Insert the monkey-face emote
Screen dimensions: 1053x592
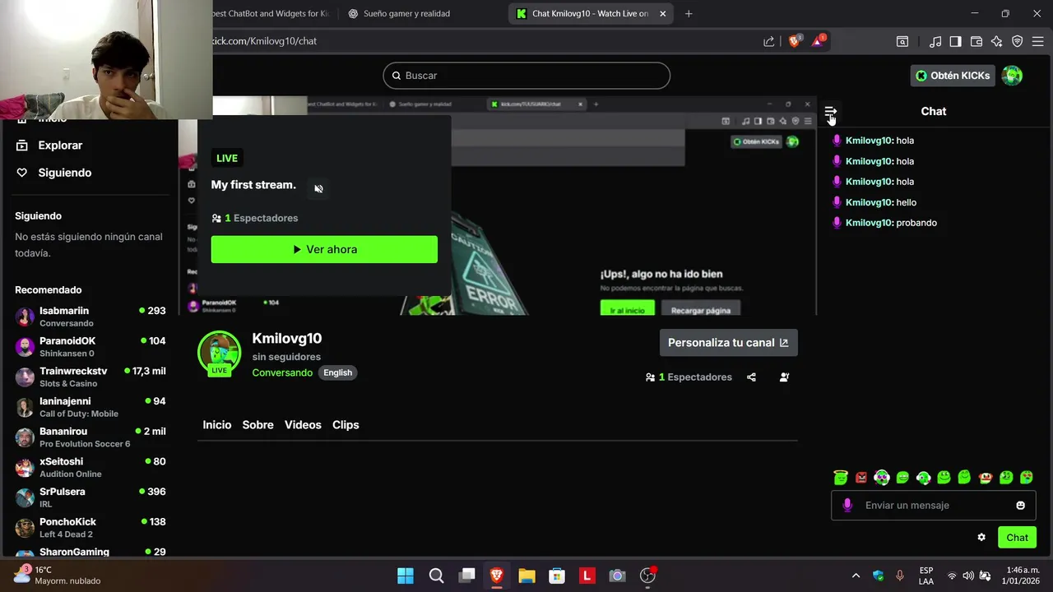(985, 478)
